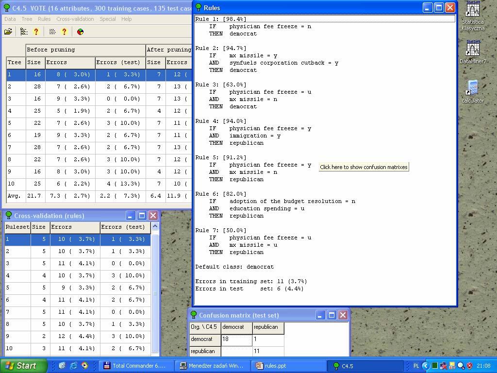The image size is (497, 373).
Task: Select tree 10 row in the pruning table
Action: [x=99, y=184]
